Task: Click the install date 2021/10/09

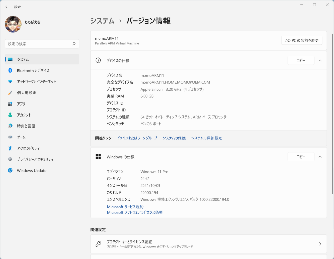Action: pyautogui.click(x=150, y=186)
